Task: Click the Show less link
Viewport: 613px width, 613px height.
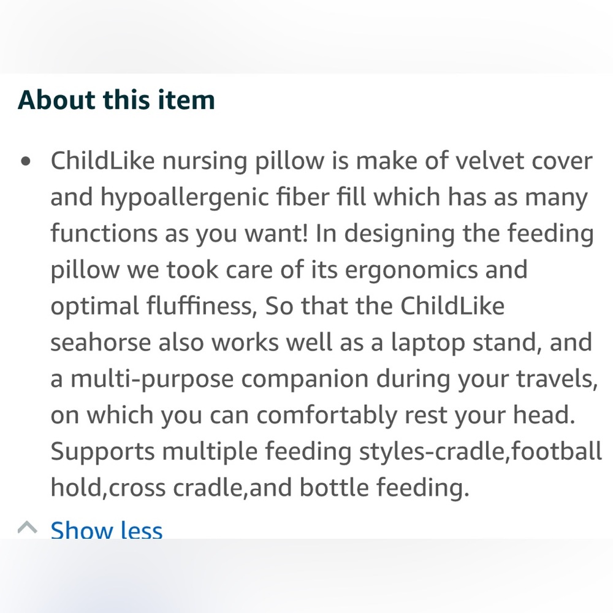Action: pyautogui.click(x=106, y=530)
